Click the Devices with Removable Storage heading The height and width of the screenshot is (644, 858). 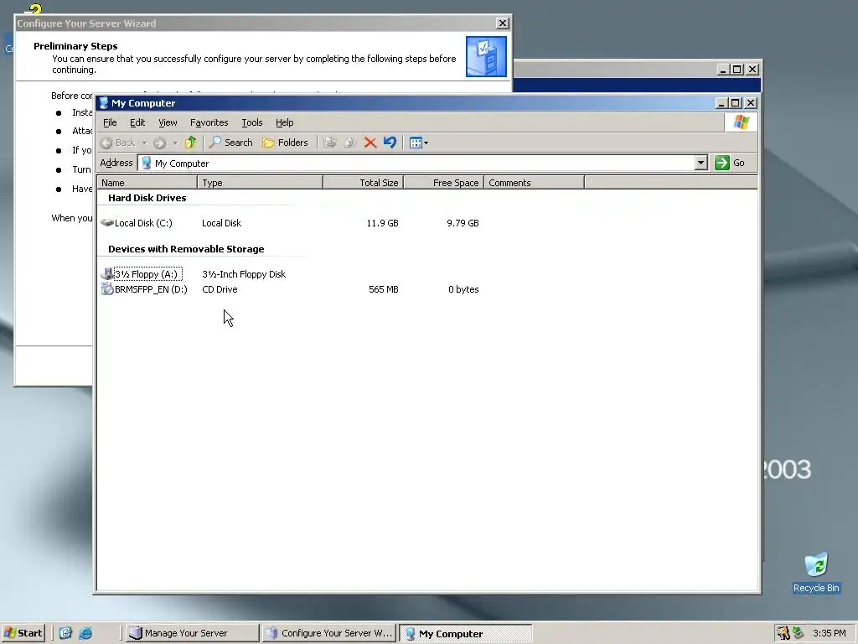[x=186, y=248]
